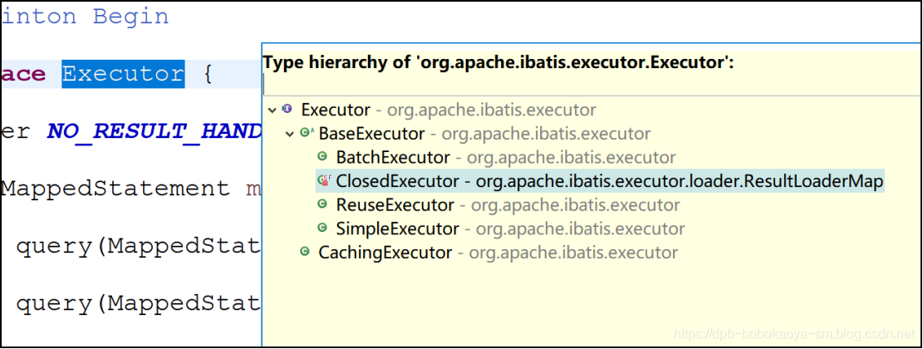Click 'inton Begin' comment in editor
The height and width of the screenshot is (349, 923).
click(86, 17)
